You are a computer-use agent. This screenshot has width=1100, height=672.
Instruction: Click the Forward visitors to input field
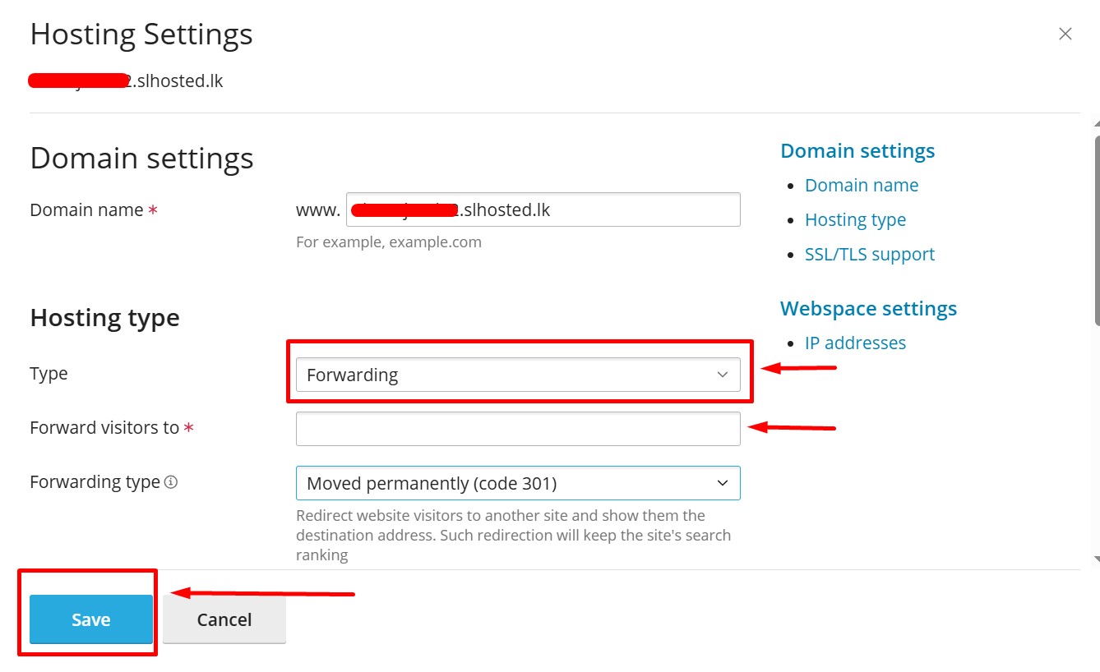click(518, 429)
